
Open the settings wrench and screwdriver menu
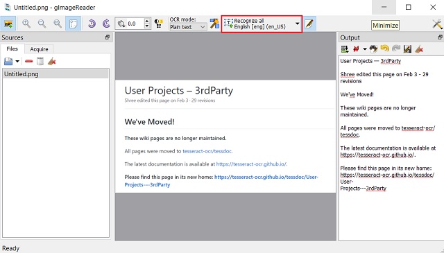pyautogui.click(x=437, y=24)
